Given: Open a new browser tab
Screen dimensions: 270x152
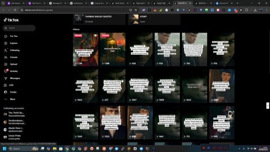Looking at the screenshot, I should (x=238, y=3).
